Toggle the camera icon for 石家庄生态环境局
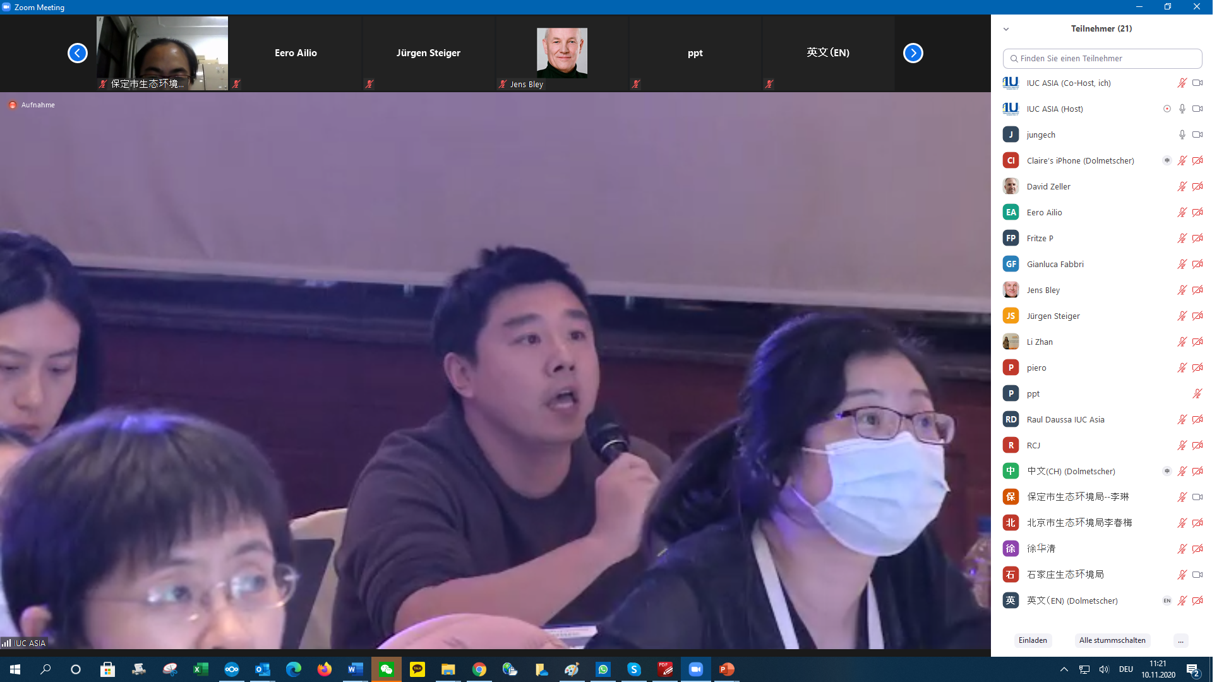1224x682 pixels. click(1197, 575)
